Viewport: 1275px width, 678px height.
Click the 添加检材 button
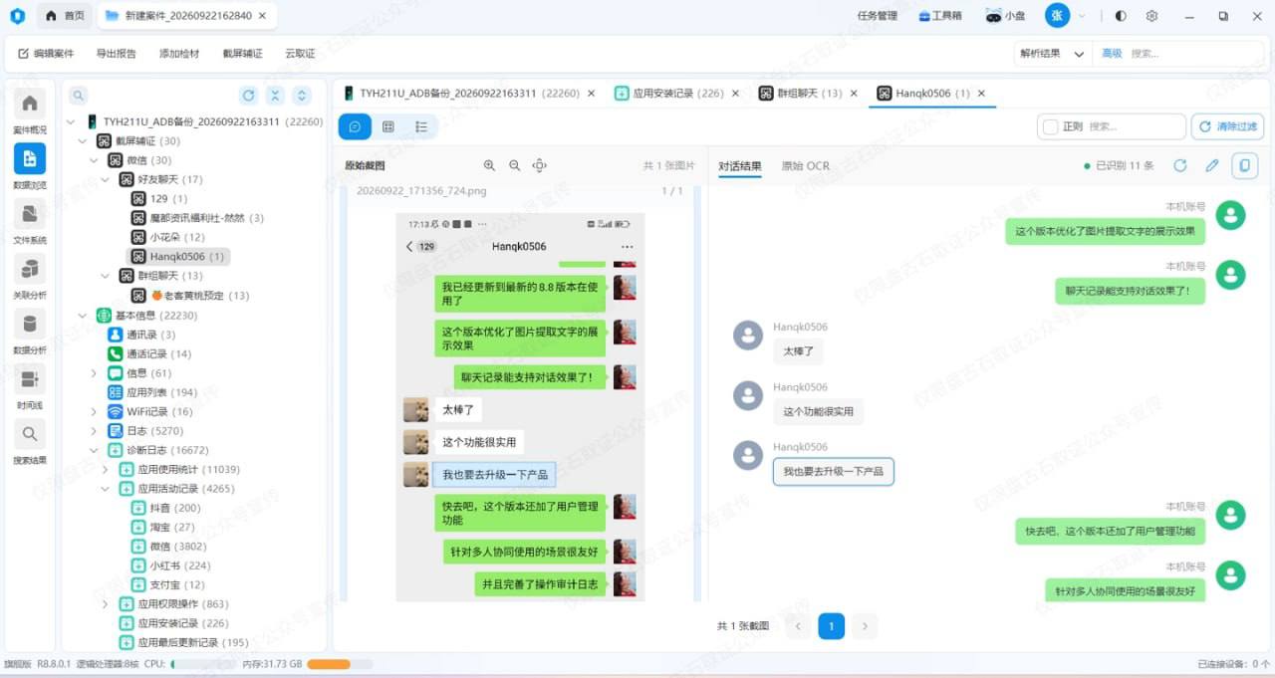(x=179, y=54)
